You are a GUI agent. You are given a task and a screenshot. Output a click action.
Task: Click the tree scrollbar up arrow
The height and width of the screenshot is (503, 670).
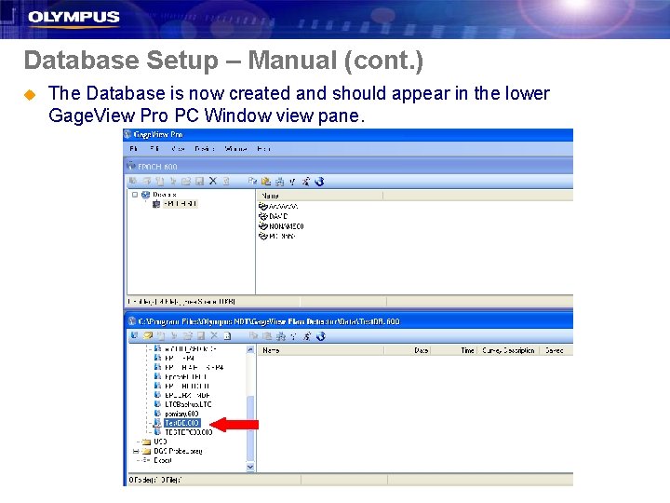(x=250, y=350)
